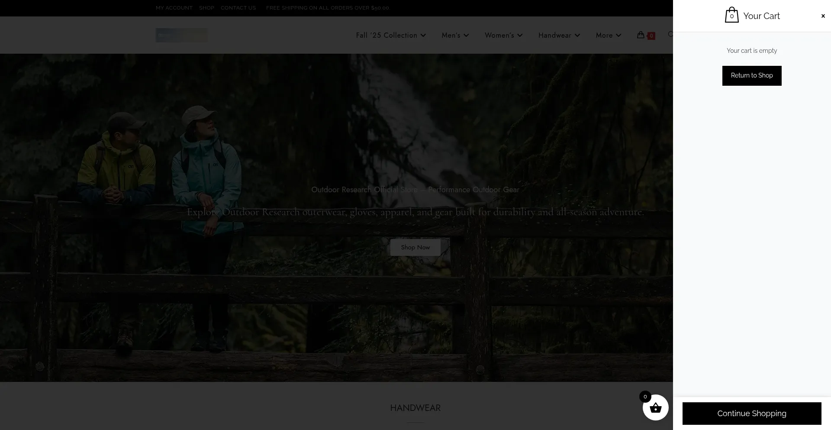Open the CONTACT US page
Screen dimensions: 831x430
coord(238,8)
